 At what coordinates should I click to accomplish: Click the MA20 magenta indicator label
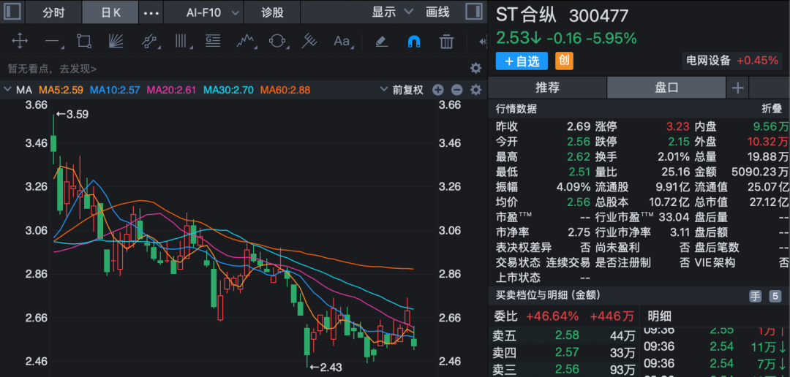(172, 90)
